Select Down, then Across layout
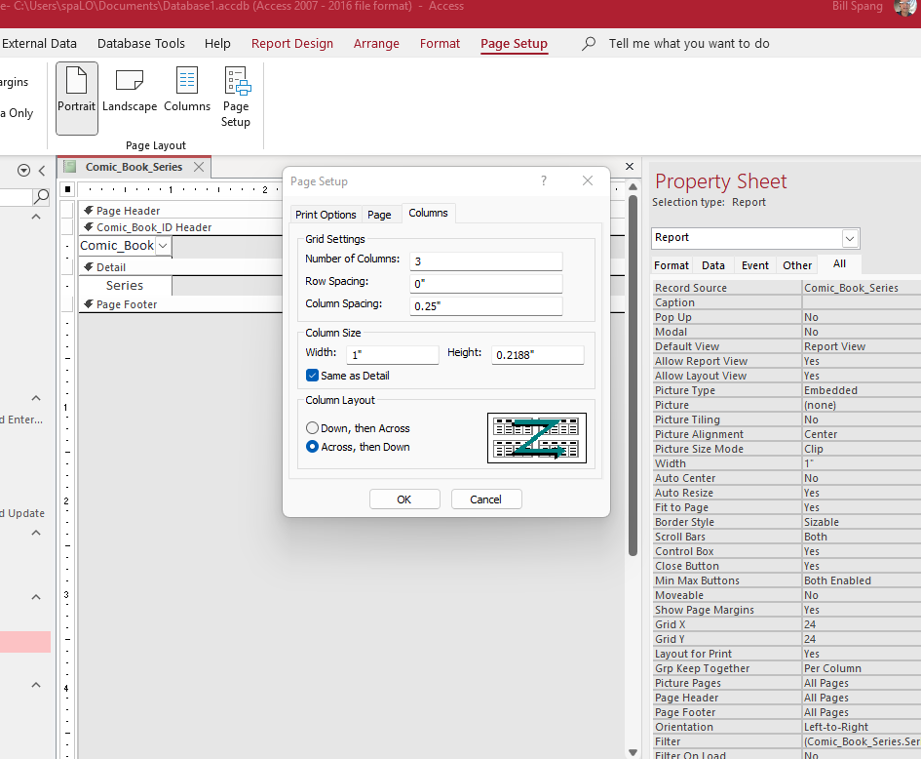The image size is (921, 759). [313, 428]
